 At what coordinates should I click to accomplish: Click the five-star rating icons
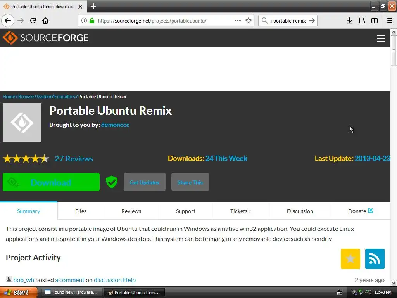click(x=26, y=159)
